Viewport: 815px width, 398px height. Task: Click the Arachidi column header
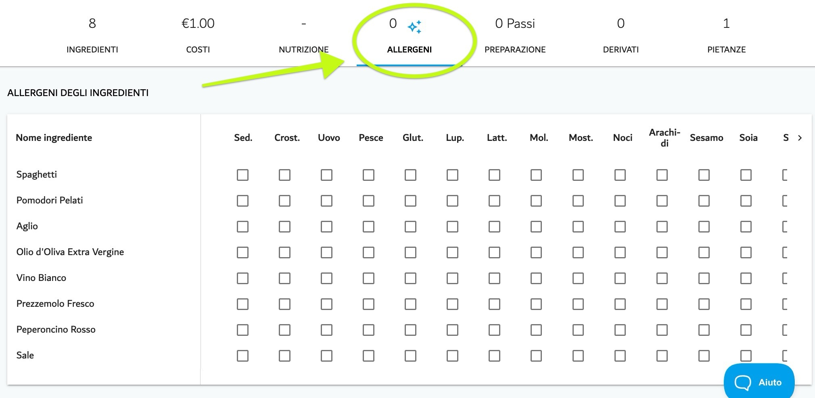(x=665, y=138)
